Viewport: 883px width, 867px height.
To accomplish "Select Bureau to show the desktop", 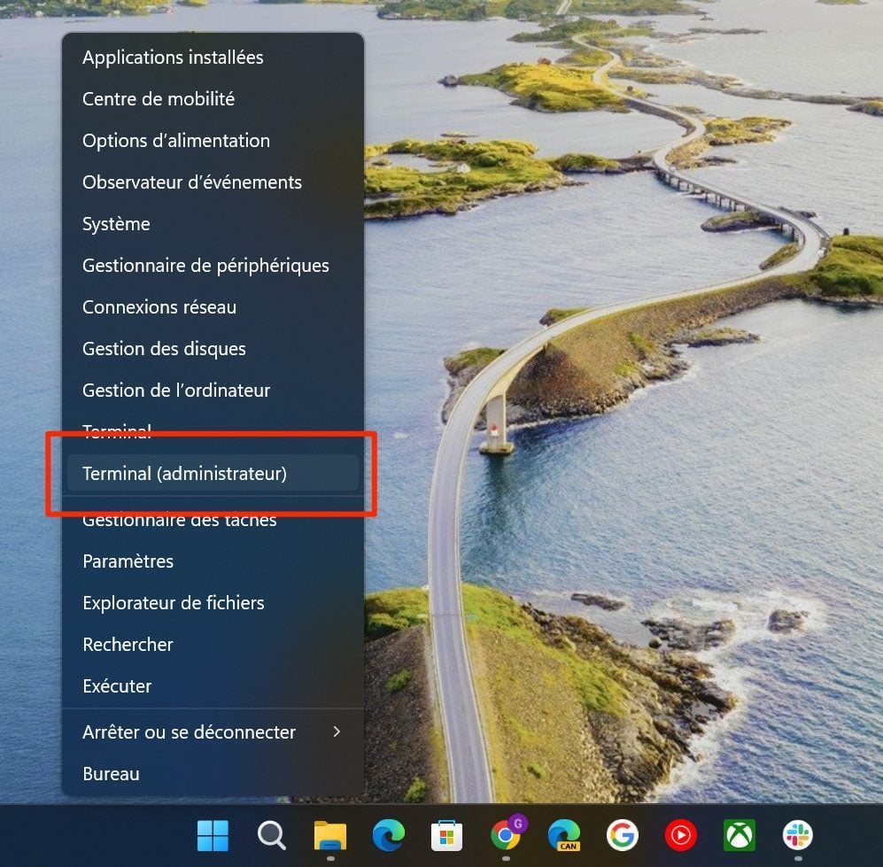I will tap(213, 774).
